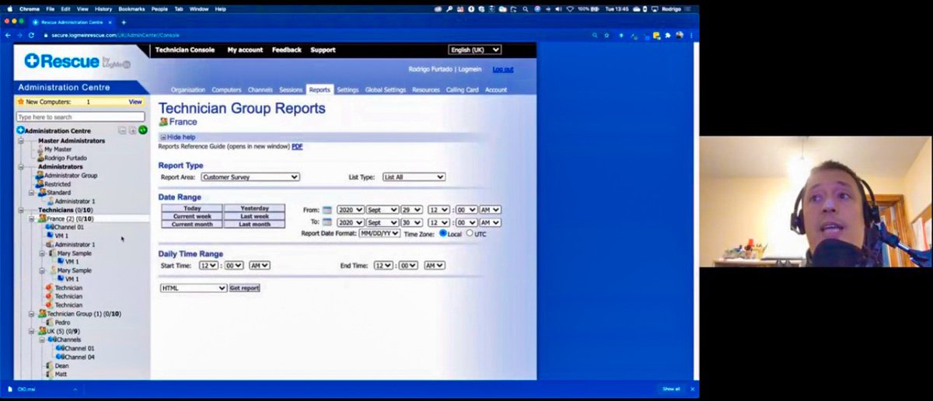Select Rodrigo Furtado in the tree
The image size is (933, 401).
pos(65,158)
